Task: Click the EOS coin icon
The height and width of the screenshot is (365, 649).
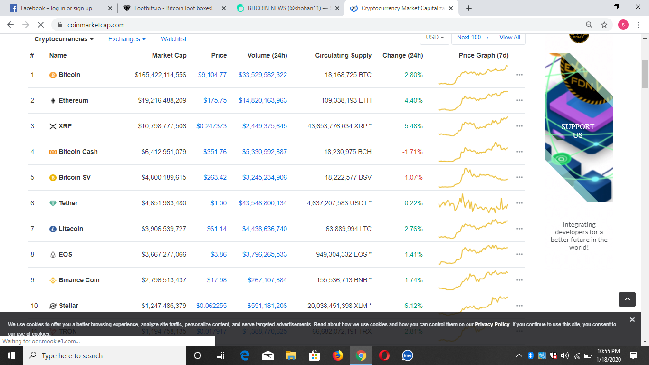Action: pos(52,254)
